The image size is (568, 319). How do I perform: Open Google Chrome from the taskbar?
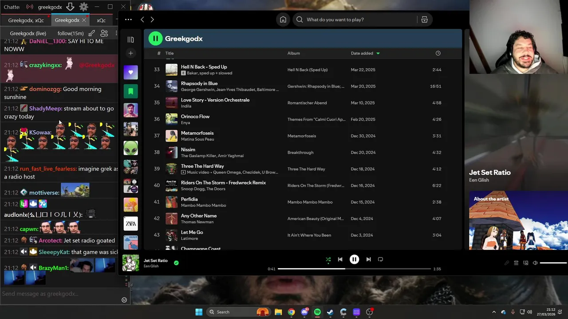[291, 312]
